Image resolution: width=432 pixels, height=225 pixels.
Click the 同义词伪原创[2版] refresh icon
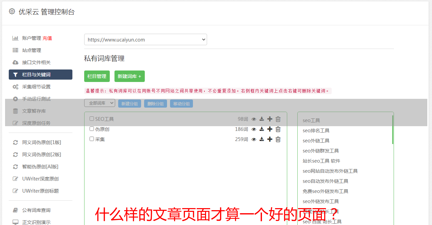15,154
